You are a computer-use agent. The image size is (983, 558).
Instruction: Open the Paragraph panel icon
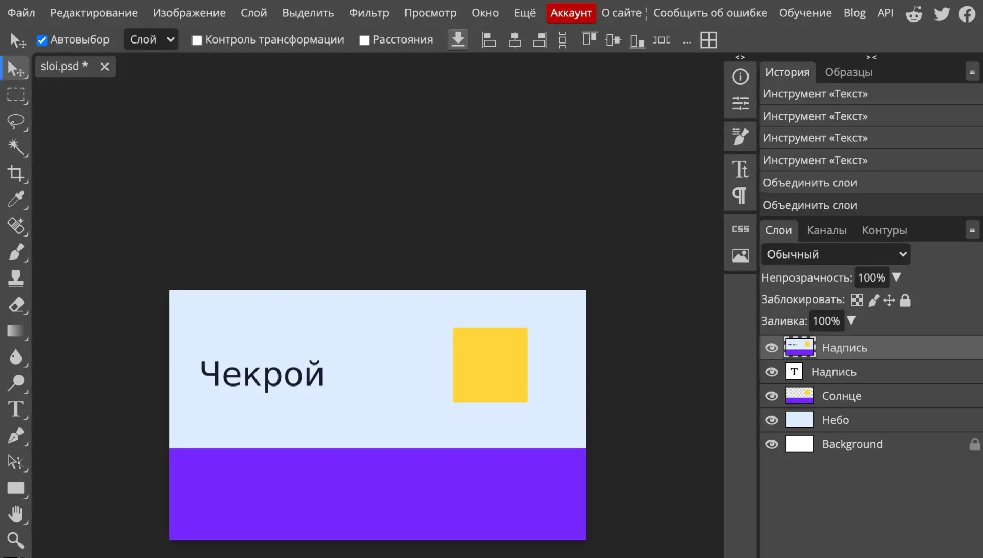740,196
